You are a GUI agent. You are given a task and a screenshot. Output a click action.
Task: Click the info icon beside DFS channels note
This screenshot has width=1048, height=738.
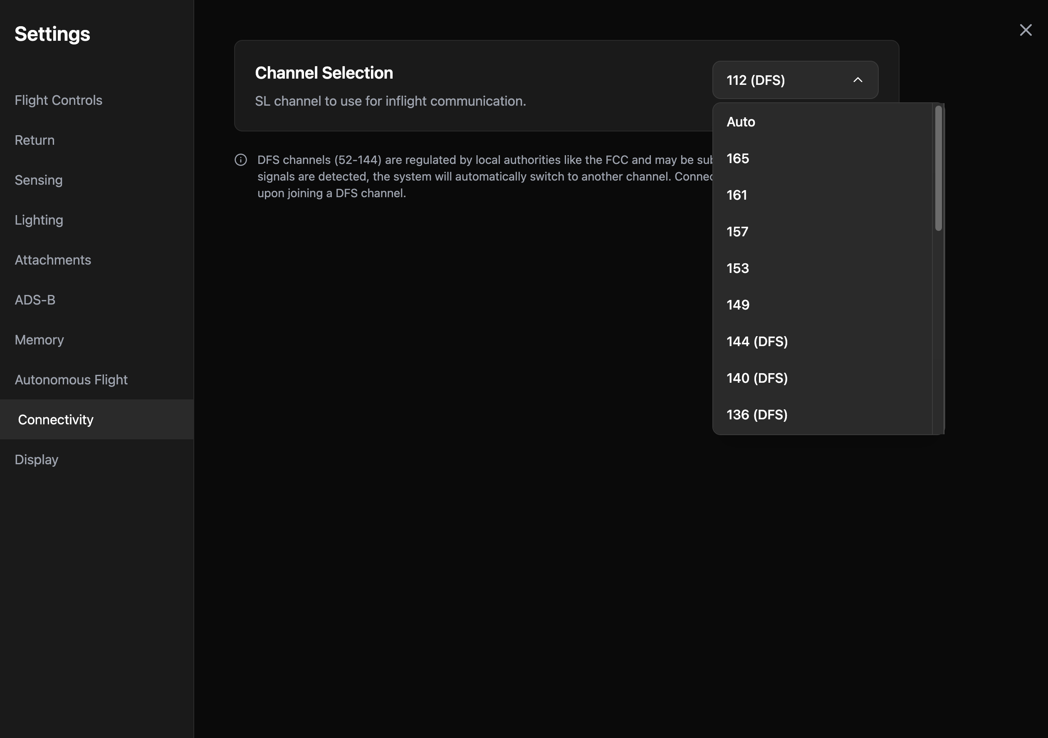pos(240,160)
